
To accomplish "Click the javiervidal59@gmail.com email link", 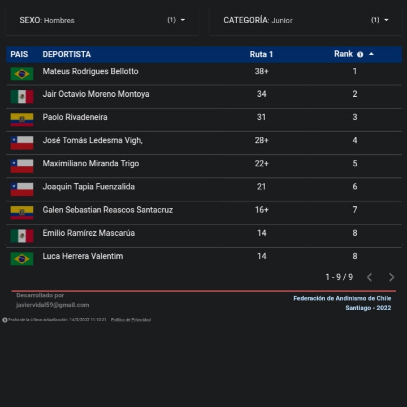I will point(52,305).
